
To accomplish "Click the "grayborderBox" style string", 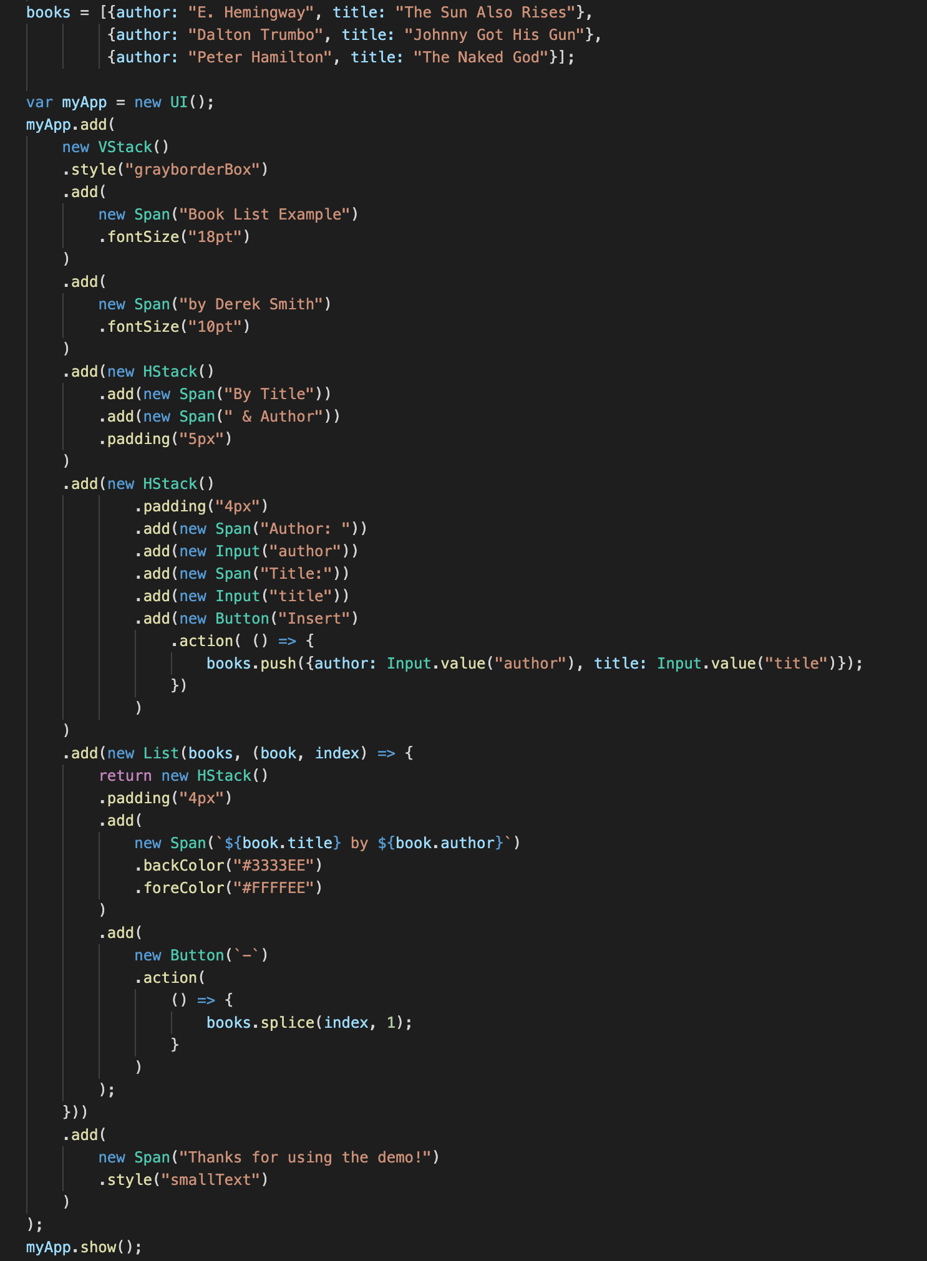I will (192, 170).
